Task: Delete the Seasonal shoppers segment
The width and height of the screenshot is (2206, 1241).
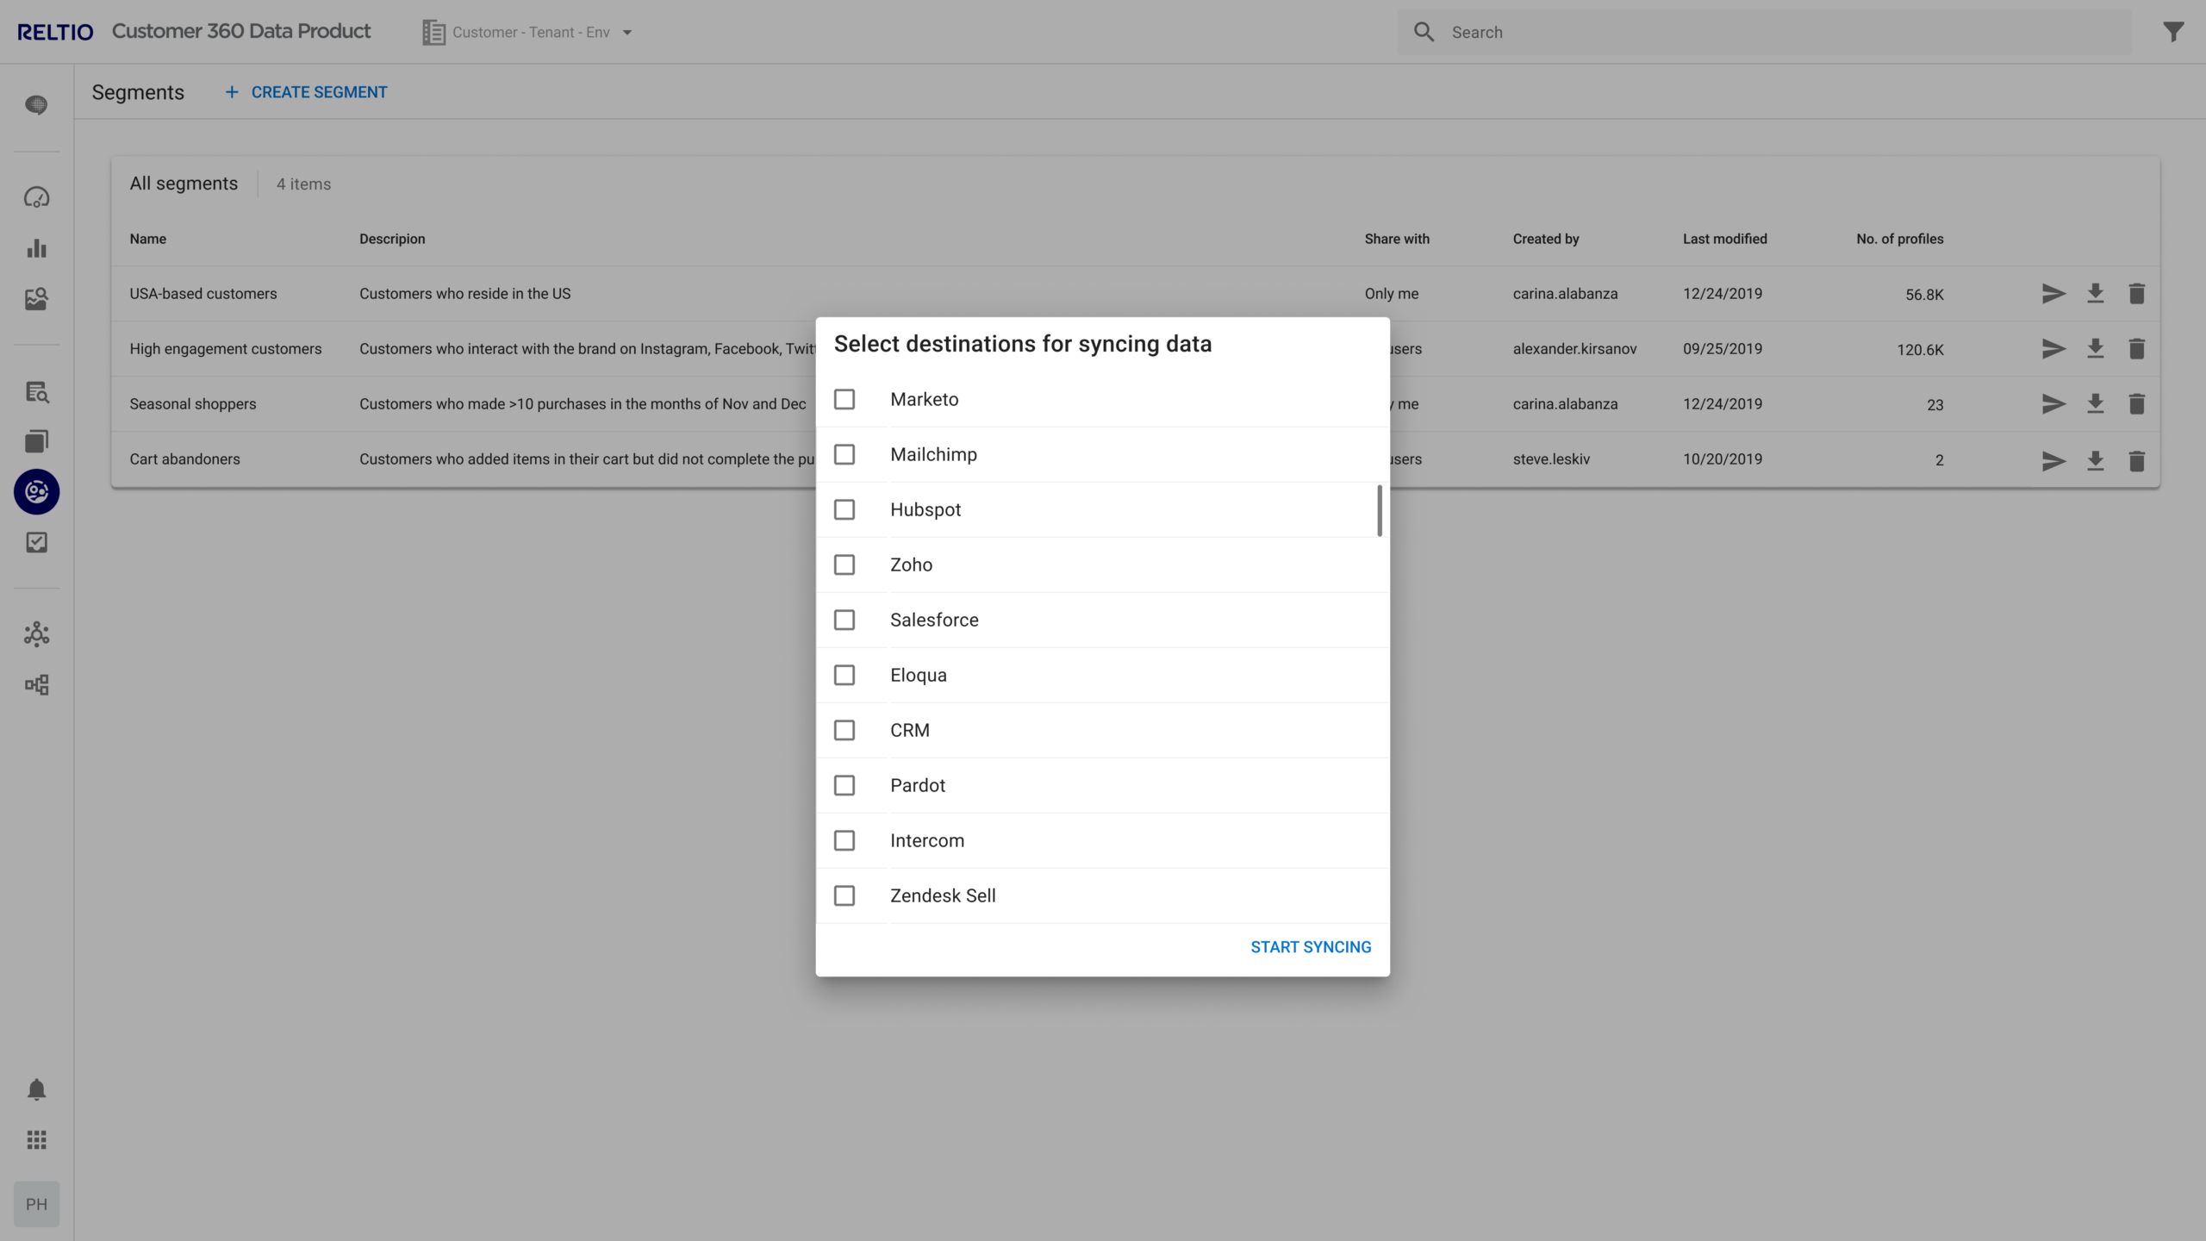Action: pyautogui.click(x=2136, y=404)
